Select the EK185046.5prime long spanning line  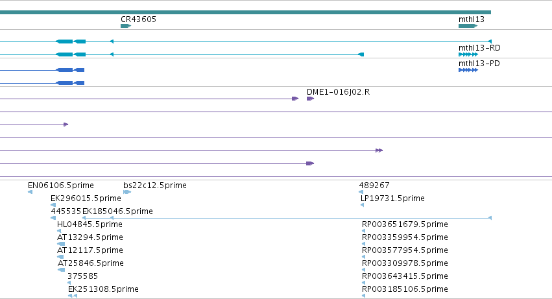coord(287,218)
